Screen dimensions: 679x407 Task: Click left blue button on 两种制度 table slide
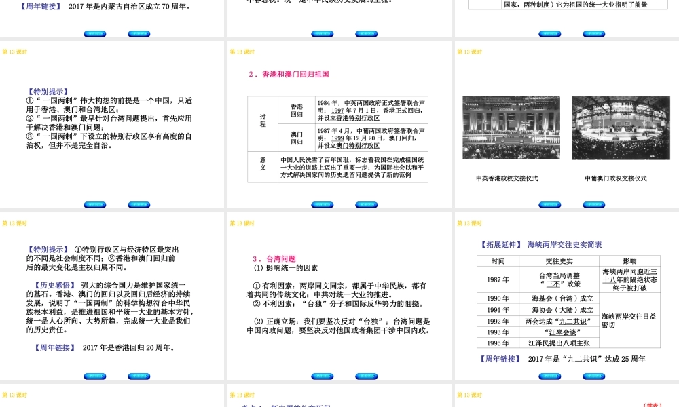[550, 34]
